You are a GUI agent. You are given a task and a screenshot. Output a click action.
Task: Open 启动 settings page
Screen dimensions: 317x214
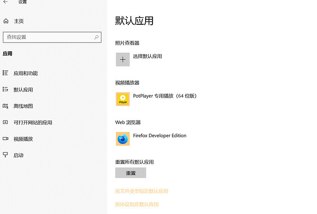click(18, 155)
